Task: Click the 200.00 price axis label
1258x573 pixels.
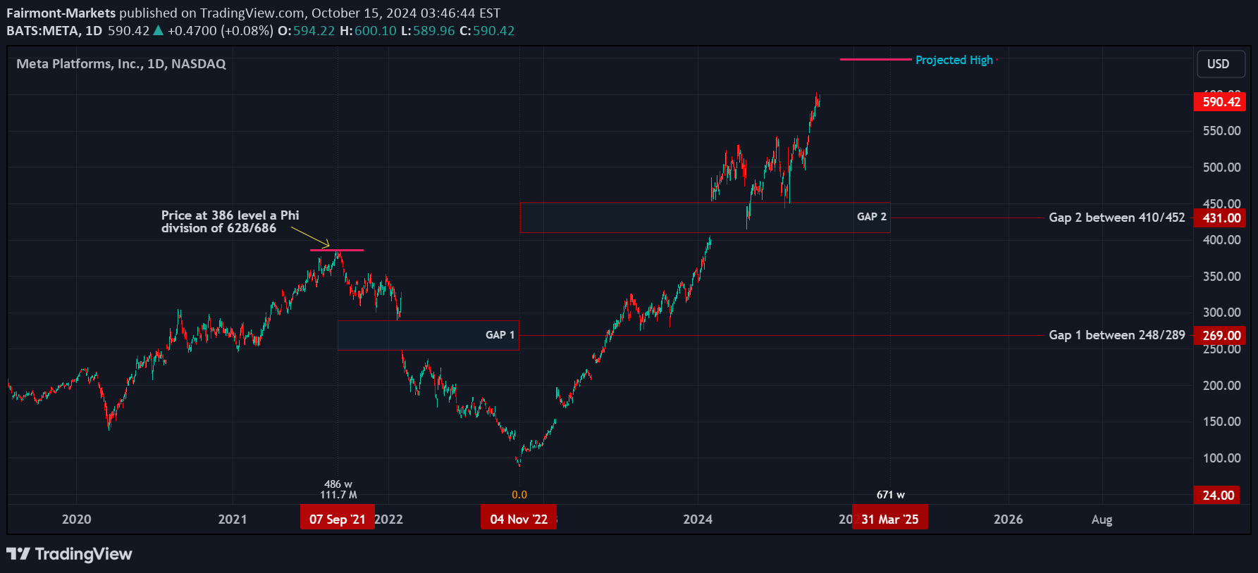Action: pyautogui.click(x=1221, y=386)
